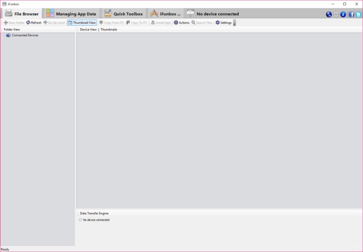Image resolution: width=363 pixels, height=252 pixels.
Task: Expand the toolbar overflow arrow
Action: pyautogui.click(x=234, y=23)
